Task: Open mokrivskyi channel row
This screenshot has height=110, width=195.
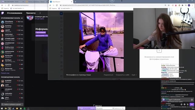Action: [x=12, y=35]
